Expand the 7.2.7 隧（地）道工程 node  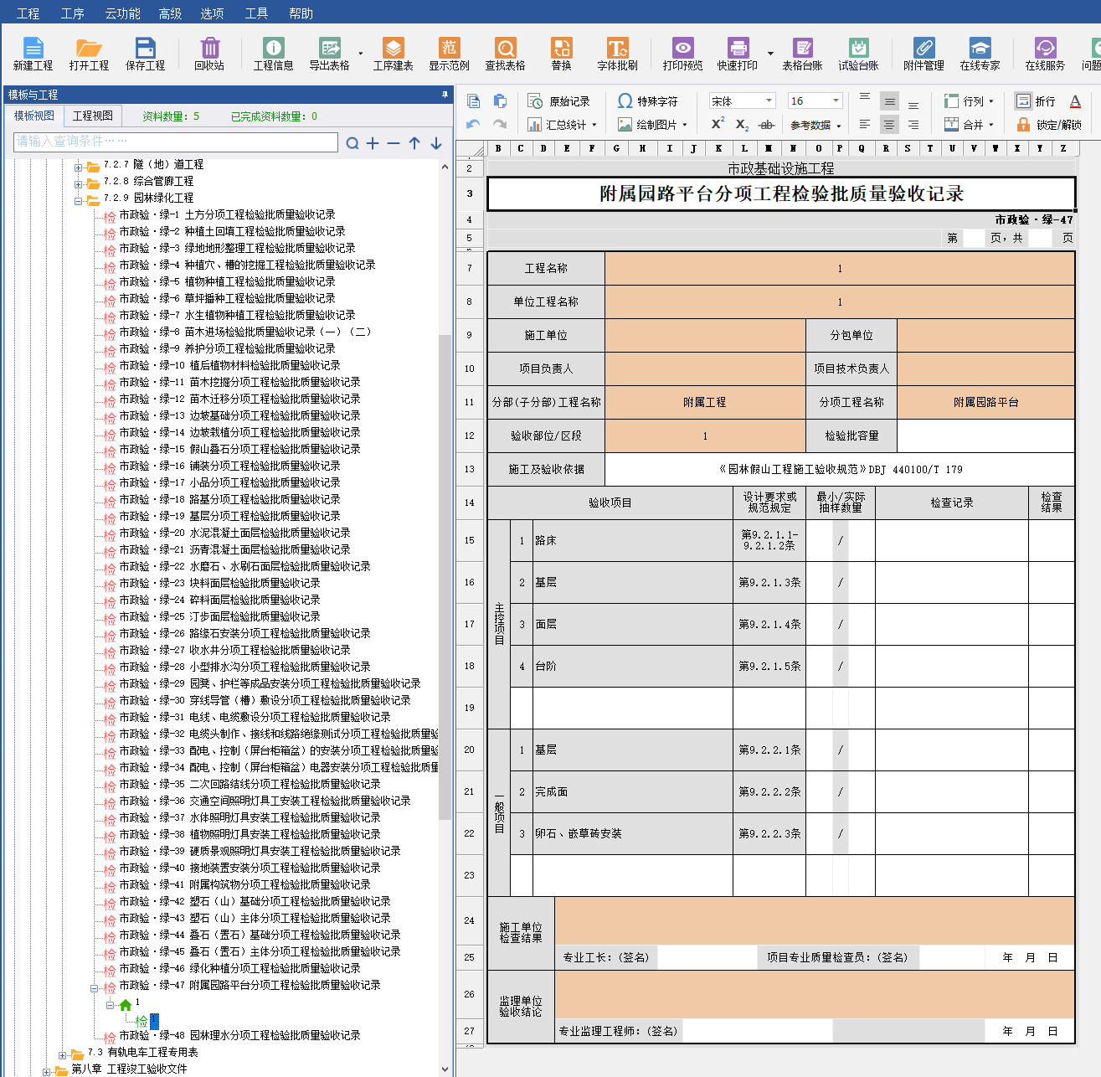[79, 167]
